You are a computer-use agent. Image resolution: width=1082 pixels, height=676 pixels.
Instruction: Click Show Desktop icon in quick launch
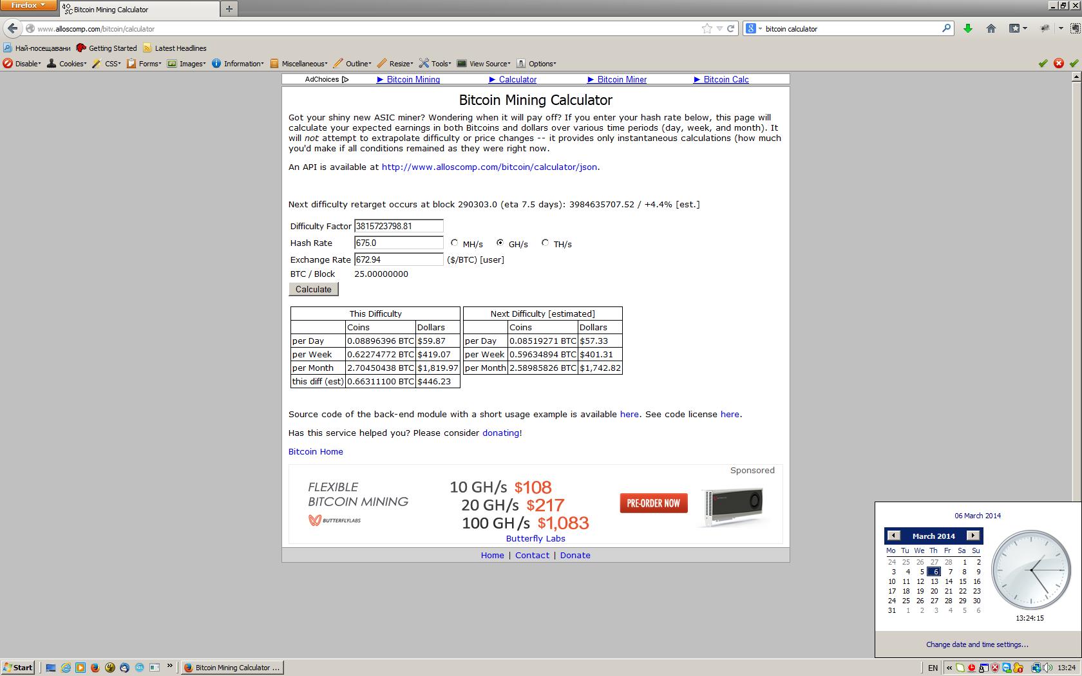51,668
